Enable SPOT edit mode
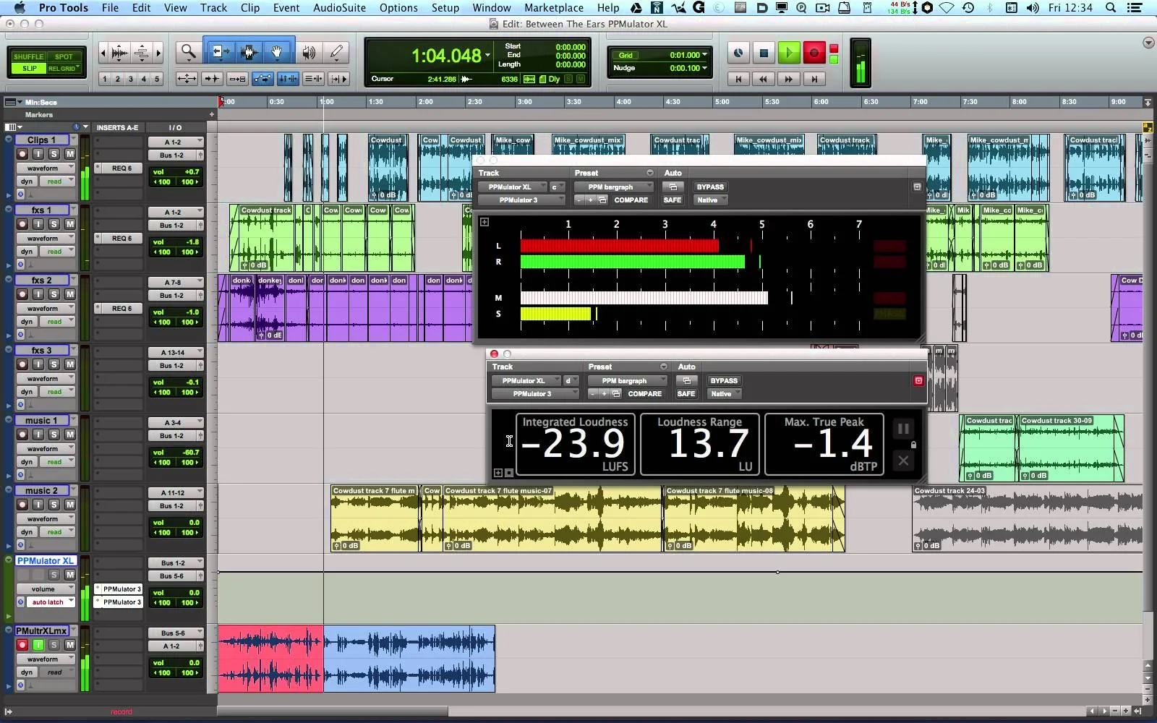 point(64,56)
